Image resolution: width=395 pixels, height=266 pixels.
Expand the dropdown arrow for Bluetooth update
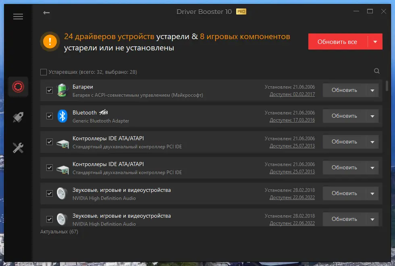click(x=372, y=116)
